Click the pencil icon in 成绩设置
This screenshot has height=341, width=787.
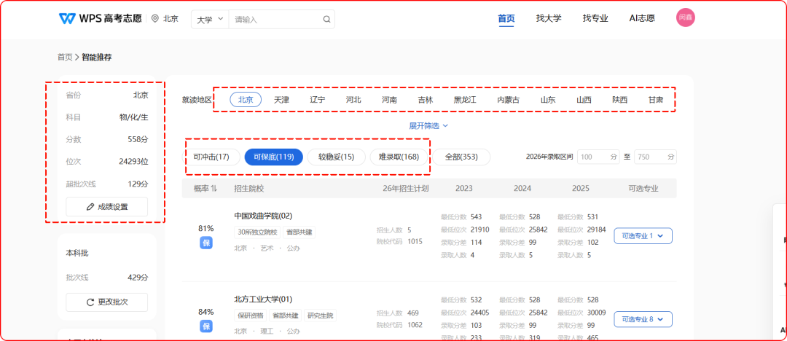90,207
